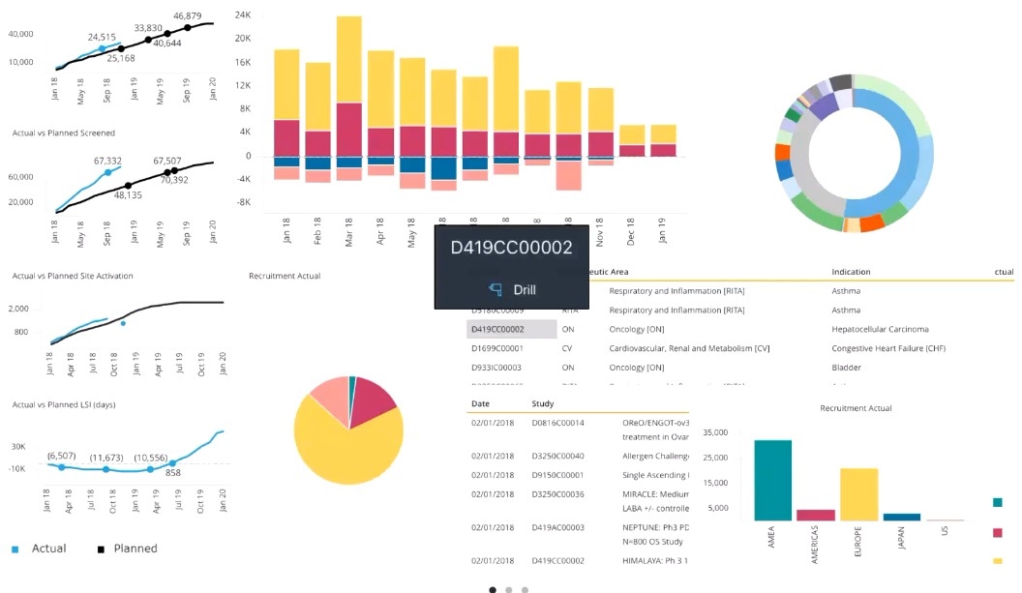Viewport: 1022px width, 593px height.
Task: Select the EUROPE bar in Recruitment chart
Action: coord(858,494)
